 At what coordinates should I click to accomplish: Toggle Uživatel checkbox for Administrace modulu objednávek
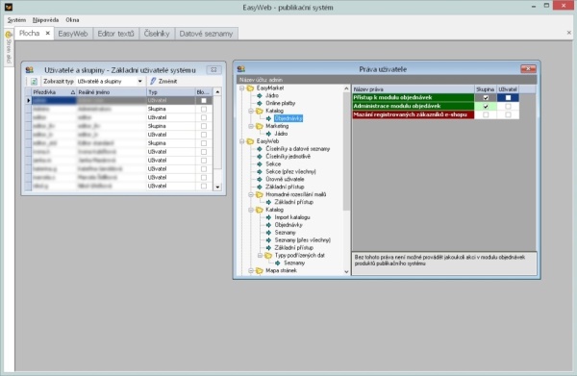(x=508, y=107)
